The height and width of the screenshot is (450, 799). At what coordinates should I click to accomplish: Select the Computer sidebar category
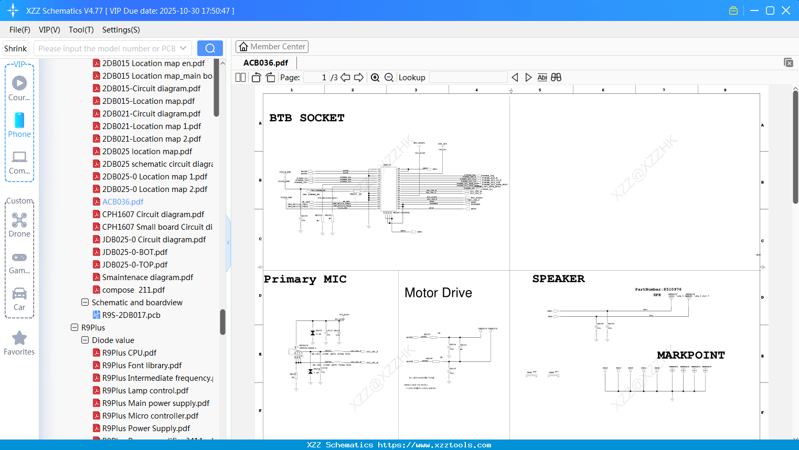pyautogui.click(x=19, y=162)
